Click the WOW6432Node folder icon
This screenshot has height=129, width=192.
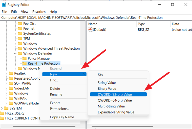11,103
